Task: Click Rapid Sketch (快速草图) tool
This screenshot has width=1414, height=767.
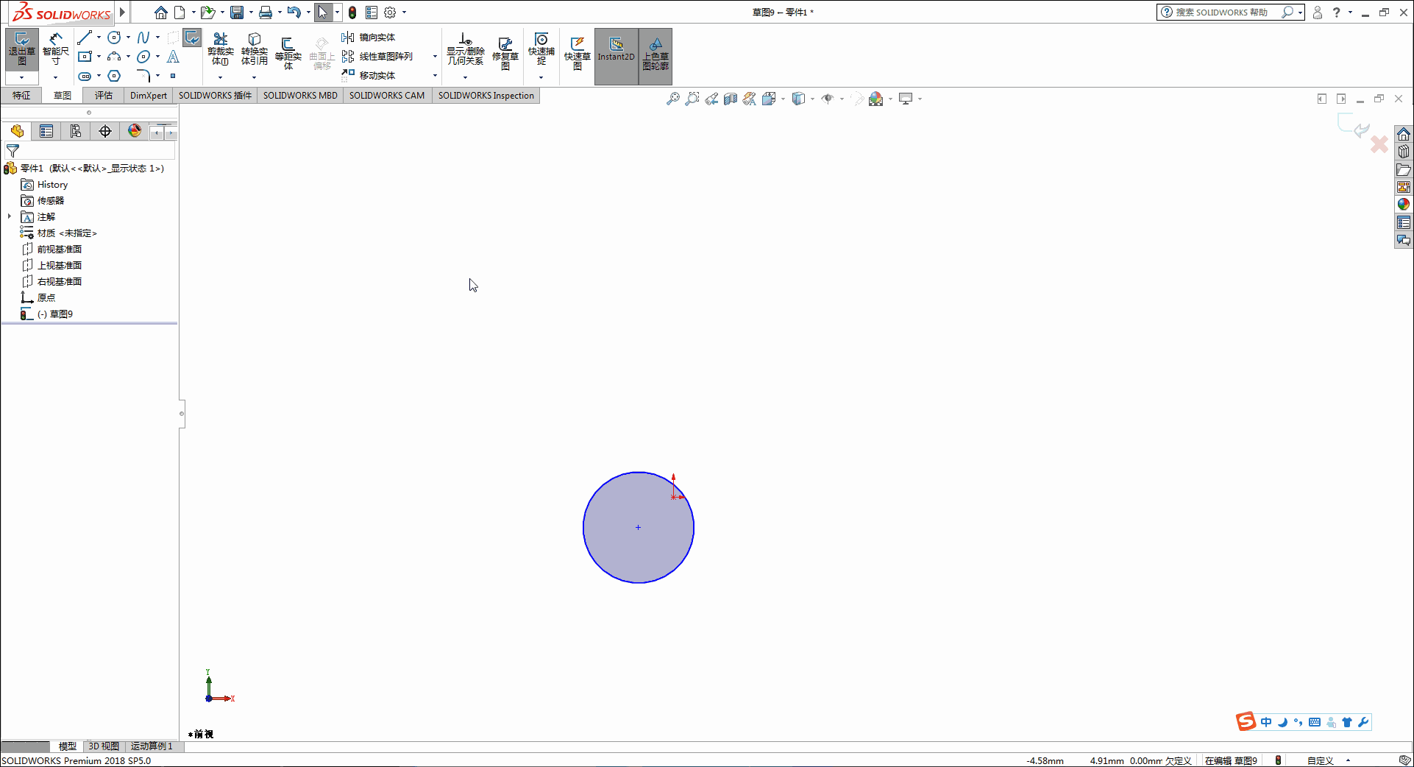Action: click(x=577, y=53)
